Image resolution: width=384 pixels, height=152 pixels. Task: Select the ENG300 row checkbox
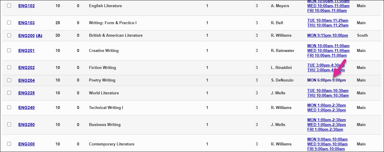click(9, 144)
